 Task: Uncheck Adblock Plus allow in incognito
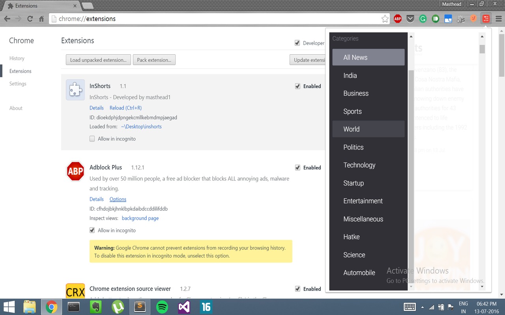(92, 230)
